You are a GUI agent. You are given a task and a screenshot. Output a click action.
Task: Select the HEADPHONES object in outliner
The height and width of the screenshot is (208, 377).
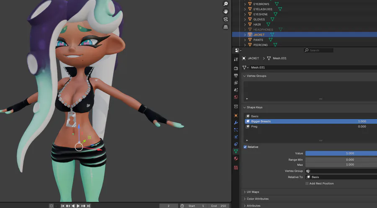(263, 30)
